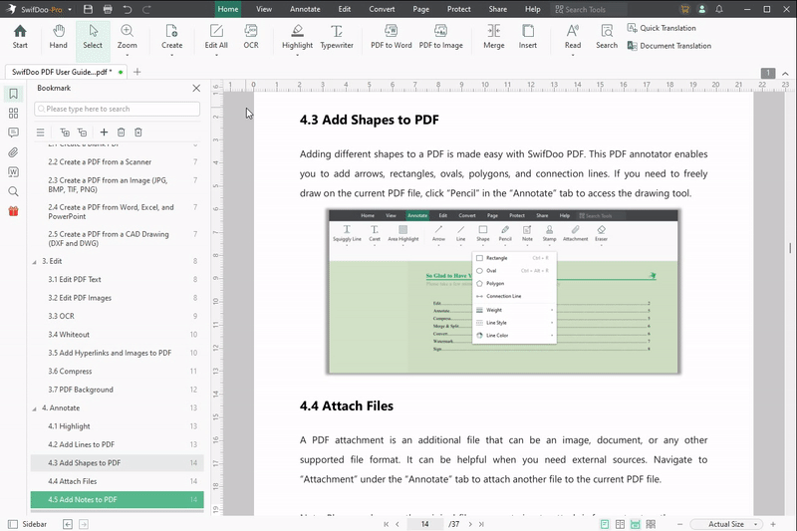
Task: Switch to thumbnail grid page view
Action: [x=651, y=524]
